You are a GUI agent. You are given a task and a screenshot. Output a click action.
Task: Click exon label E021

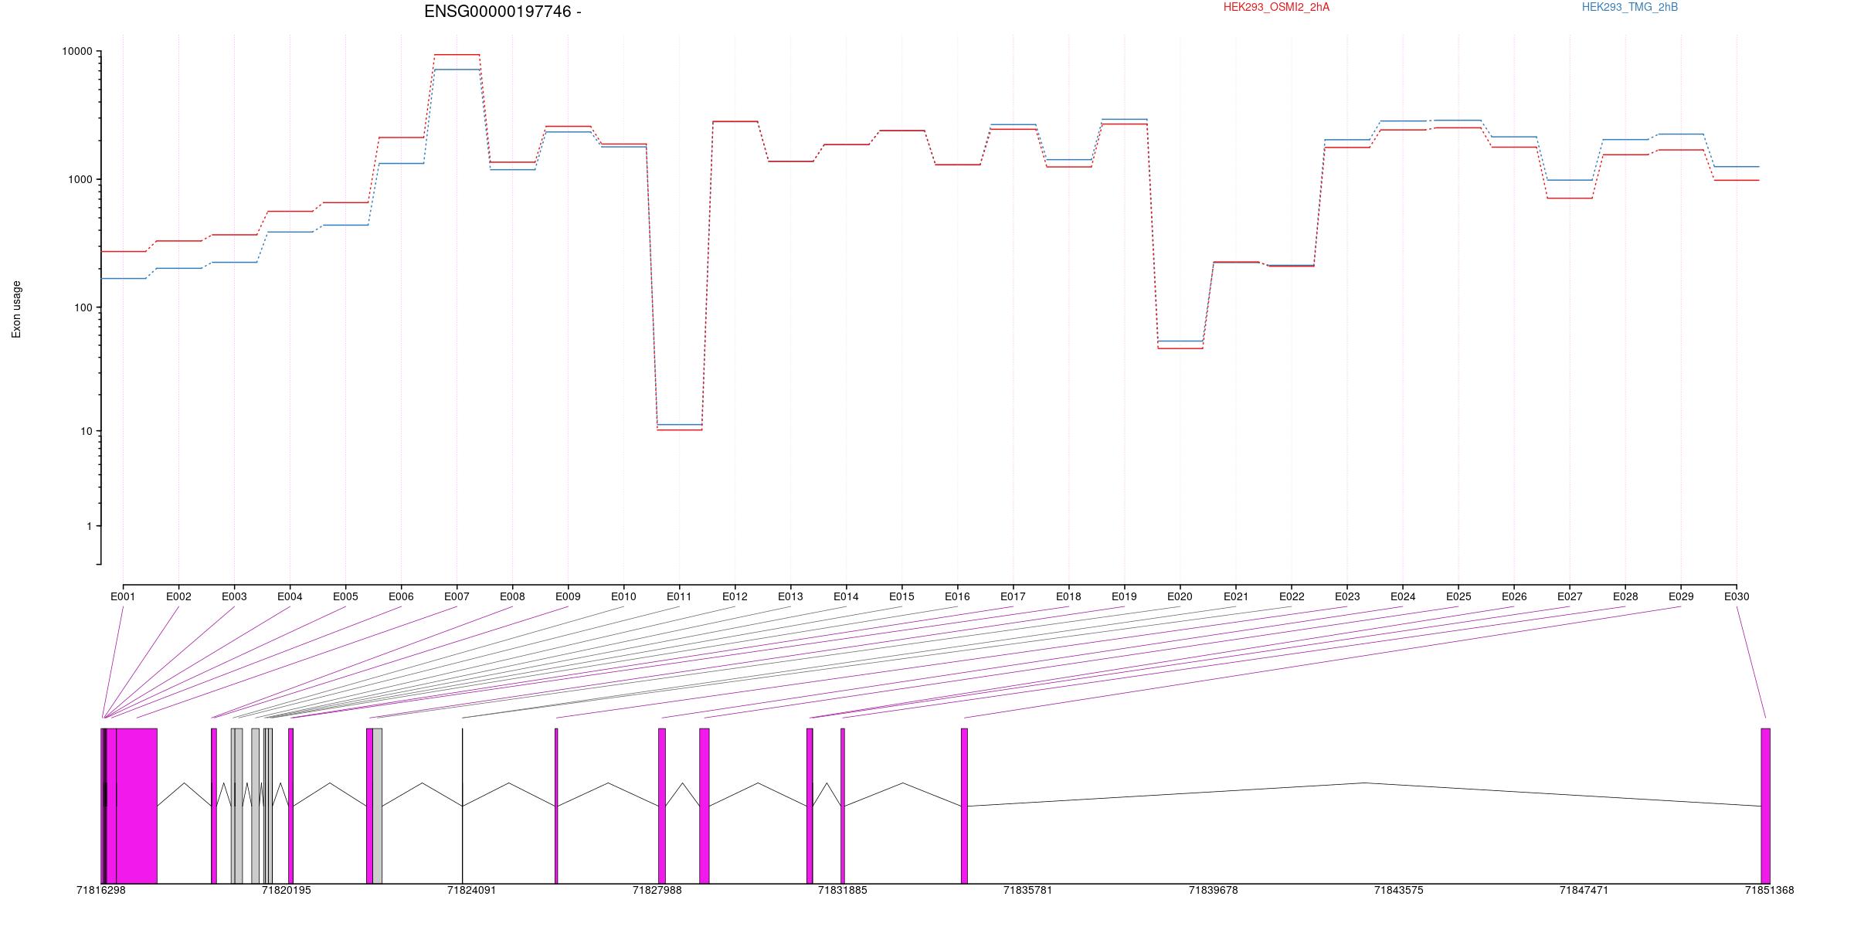pos(1236,596)
